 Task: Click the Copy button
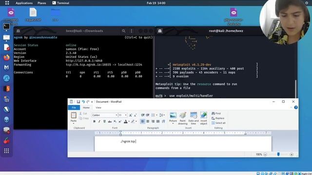(84, 118)
